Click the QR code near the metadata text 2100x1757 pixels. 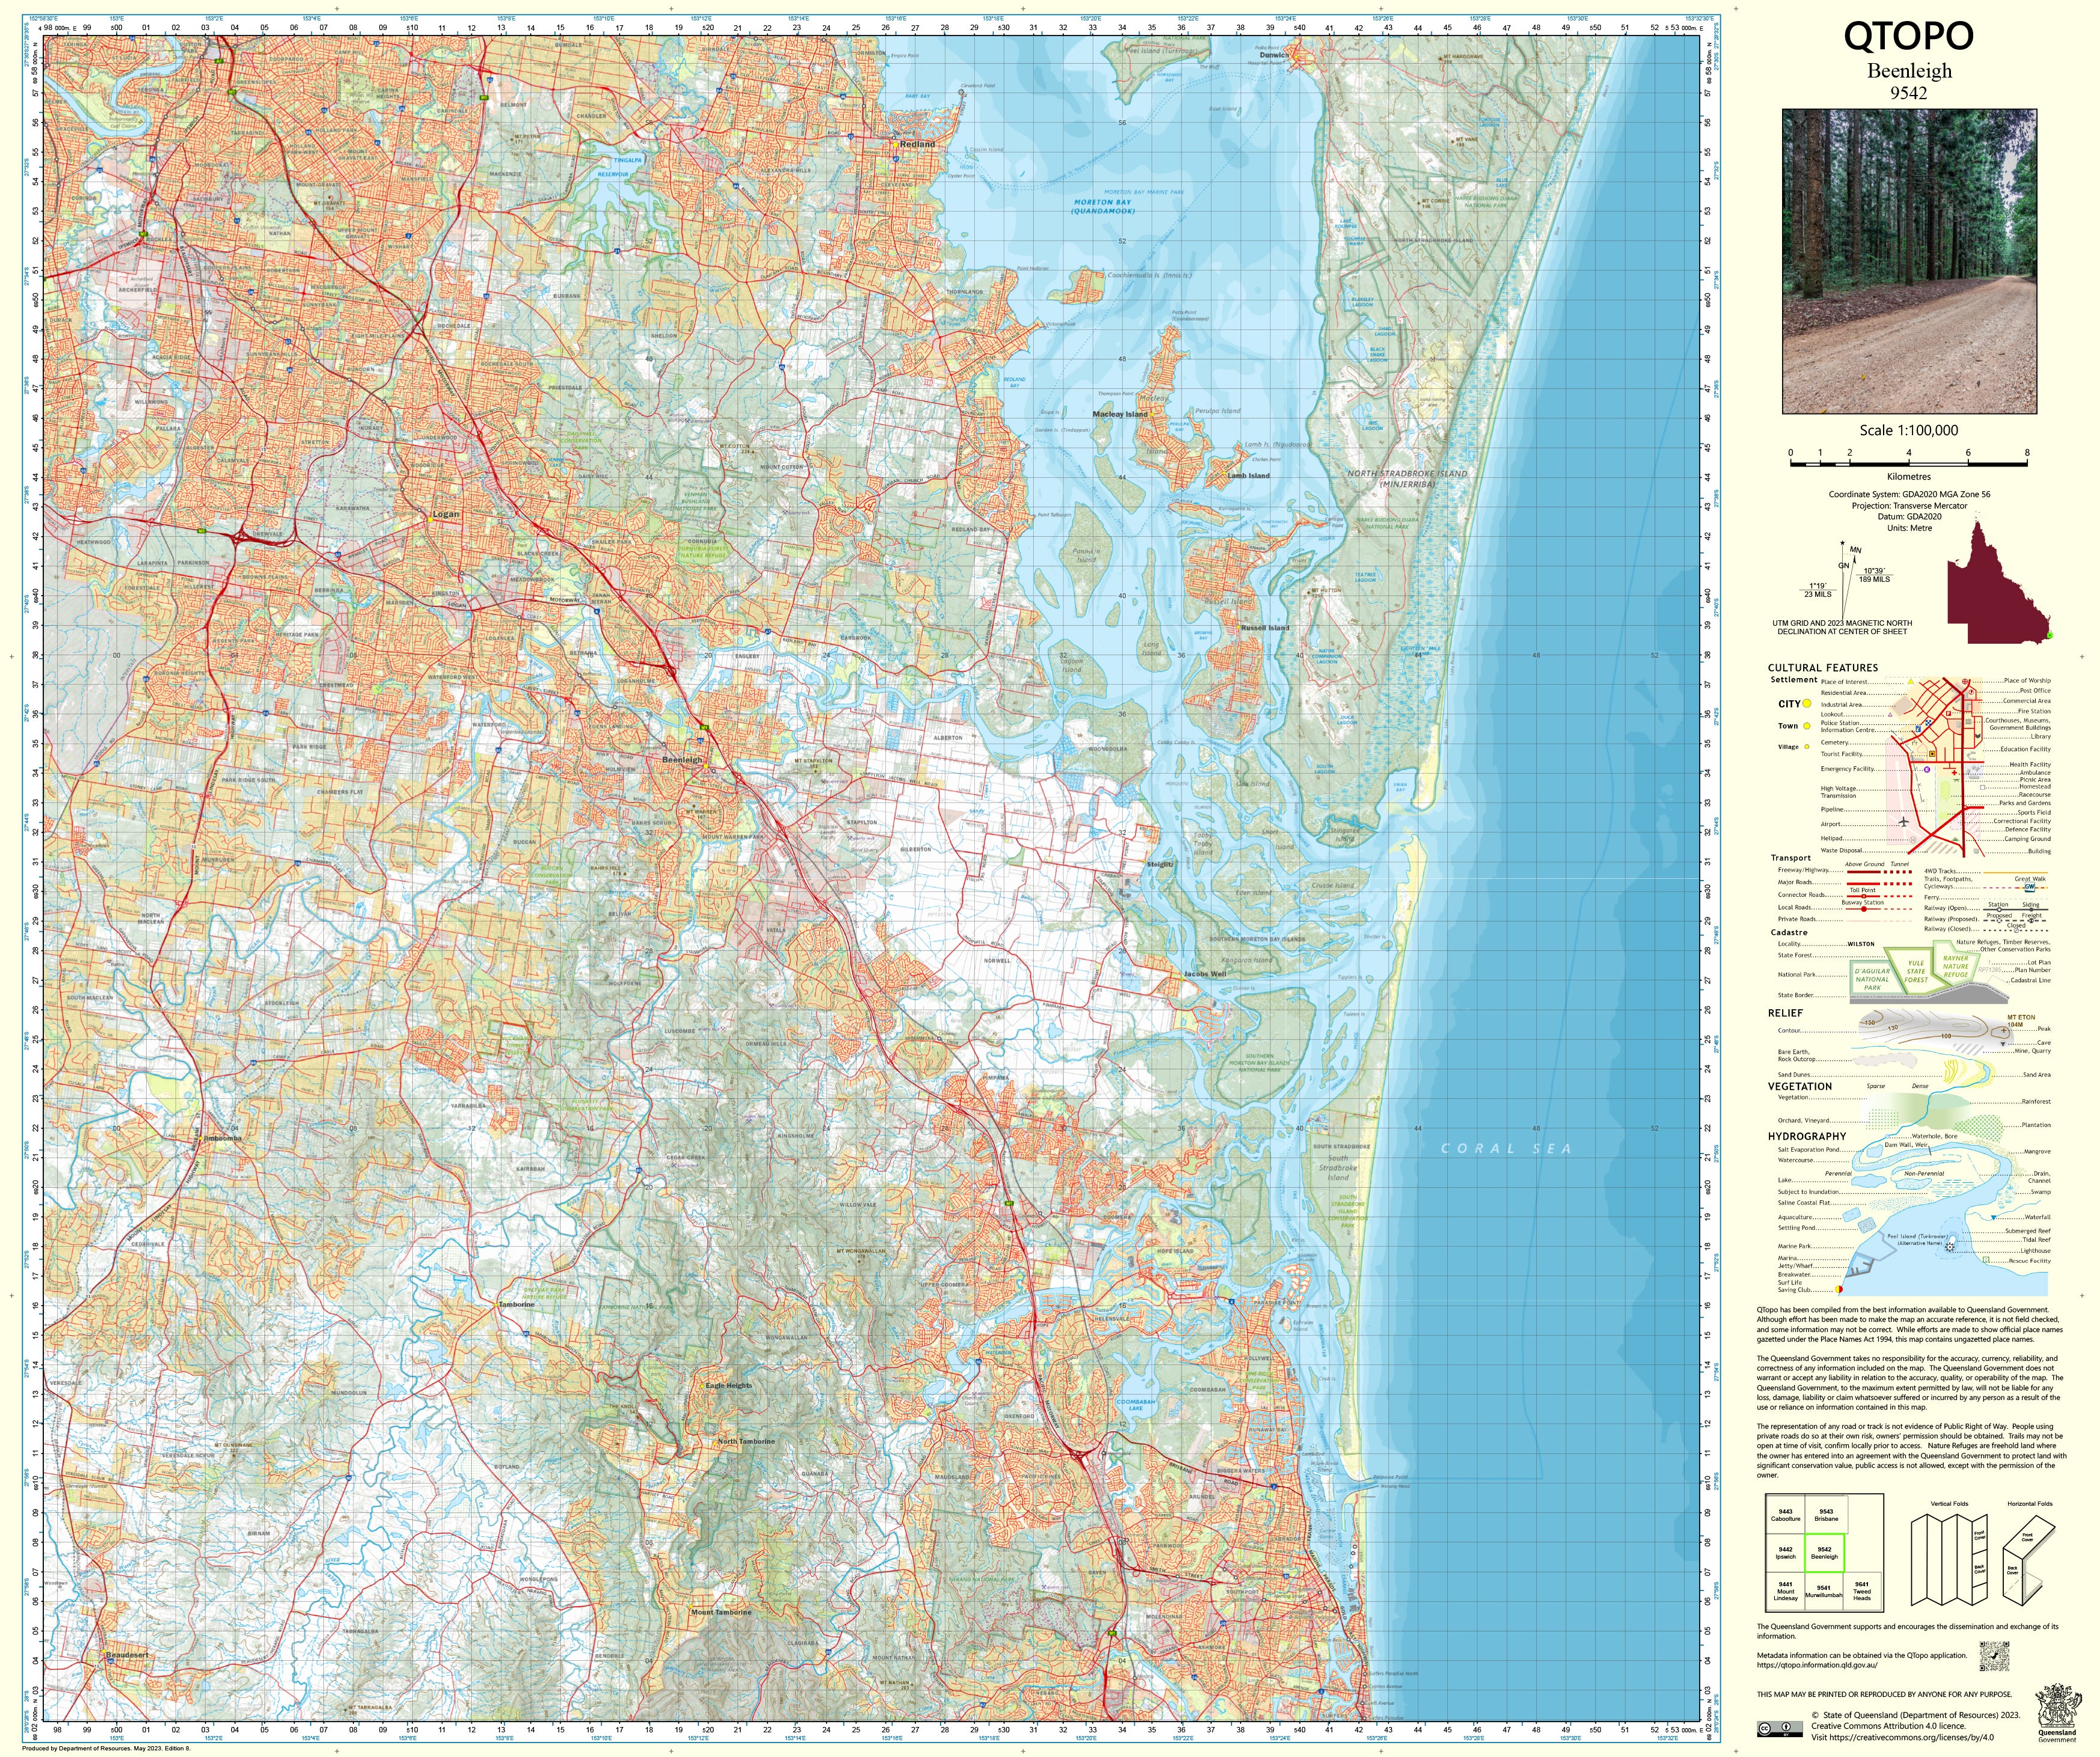click(1994, 1656)
